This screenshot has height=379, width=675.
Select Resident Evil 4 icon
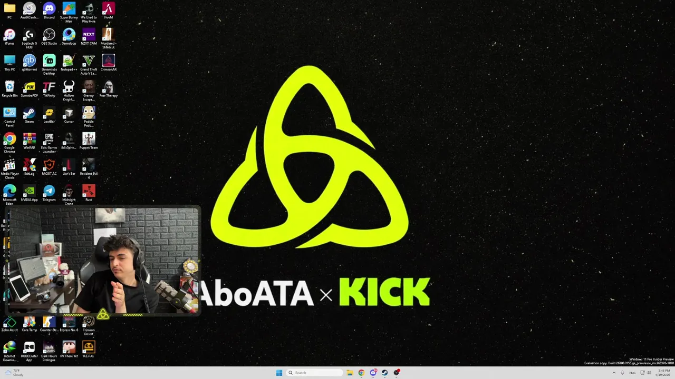(89, 169)
